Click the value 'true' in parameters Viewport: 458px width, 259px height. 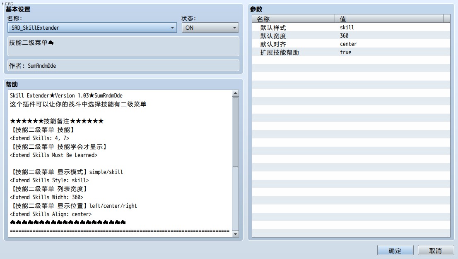pos(345,52)
